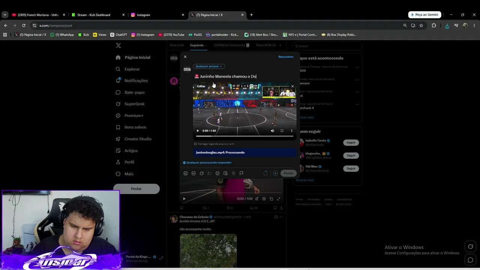Open the Rascunhos drafts link
Screen dimensions: 480x270
coord(286,57)
